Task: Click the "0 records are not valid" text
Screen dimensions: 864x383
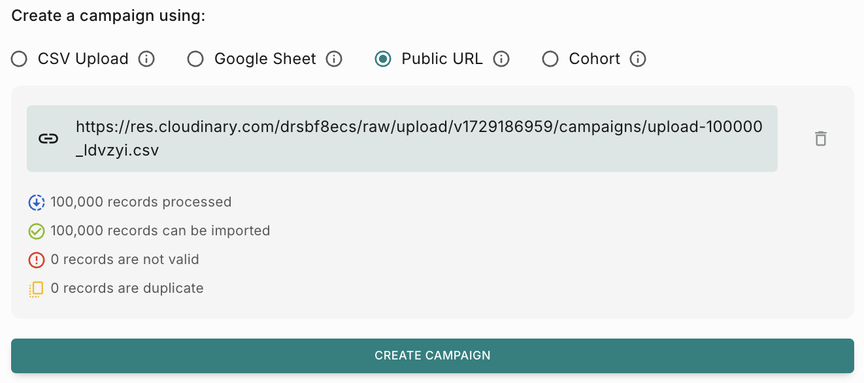Action: (x=125, y=259)
